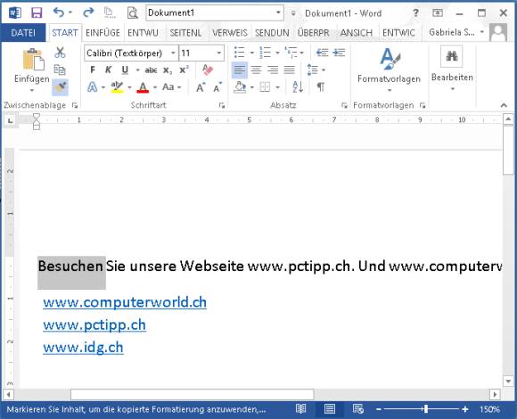Switch to VERWEIS tab

[x=229, y=33]
